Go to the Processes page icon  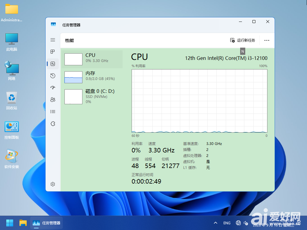tap(53, 52)
